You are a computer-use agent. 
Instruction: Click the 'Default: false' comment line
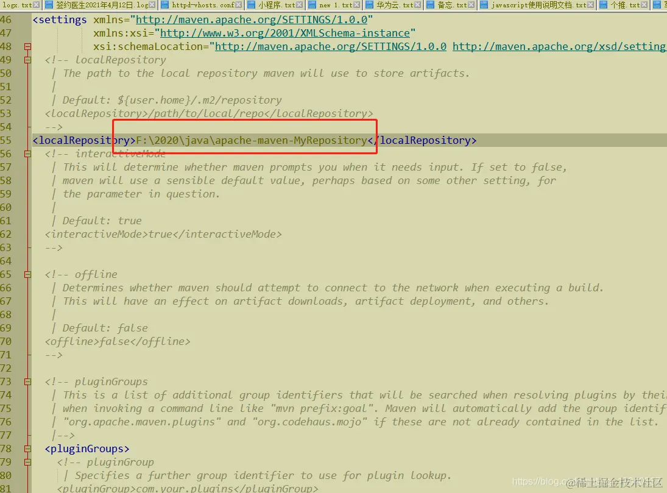click(x=105, y=328)
